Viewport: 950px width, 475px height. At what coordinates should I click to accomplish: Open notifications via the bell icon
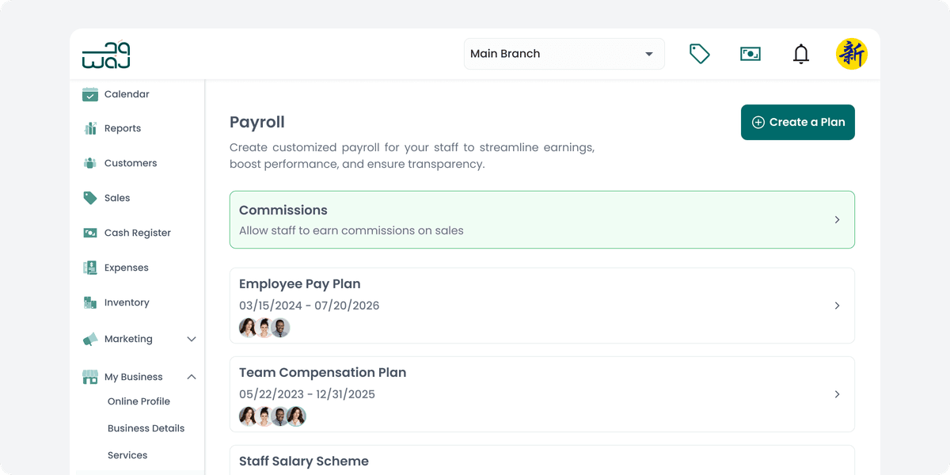click(x=800, y=54)
